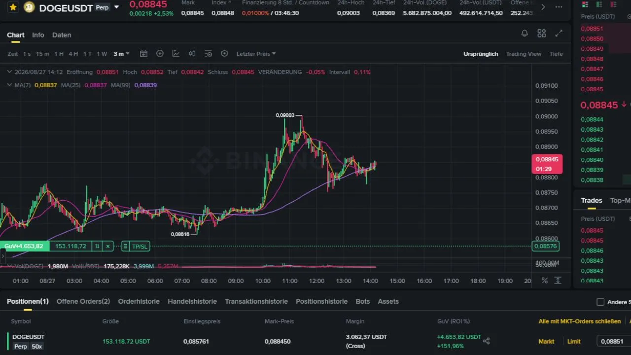631x355 pixels.
Task: Click the GuV +4.653,82 position label
Action: tap(25, 246)
